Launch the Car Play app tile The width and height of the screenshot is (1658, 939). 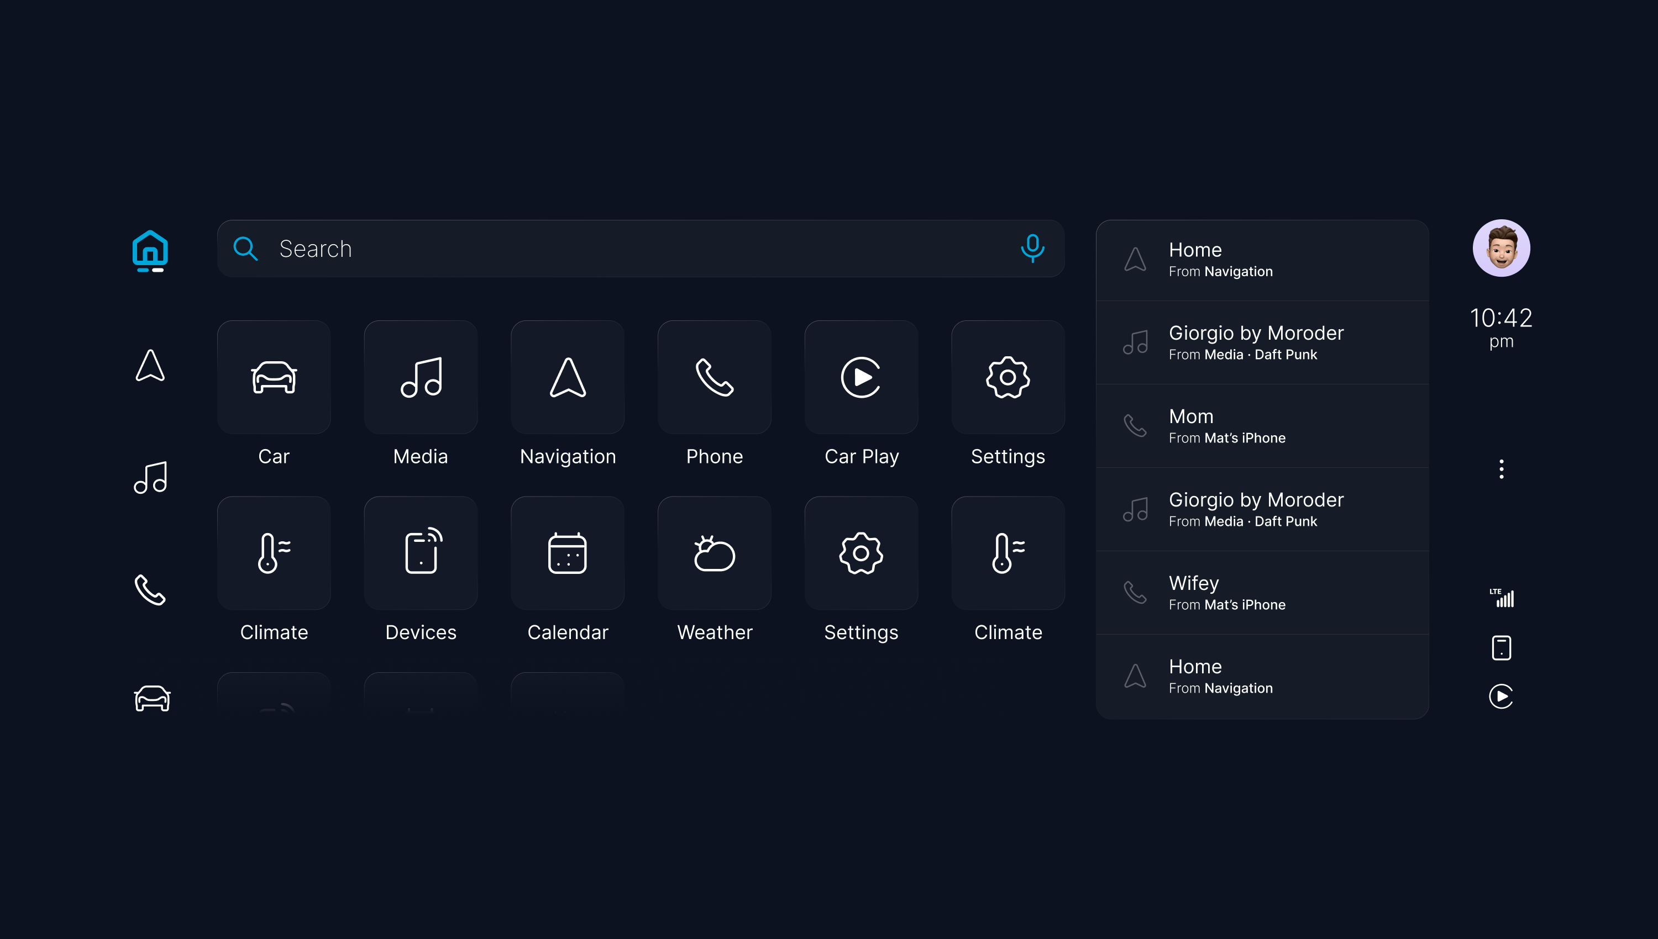click(861, 377)
